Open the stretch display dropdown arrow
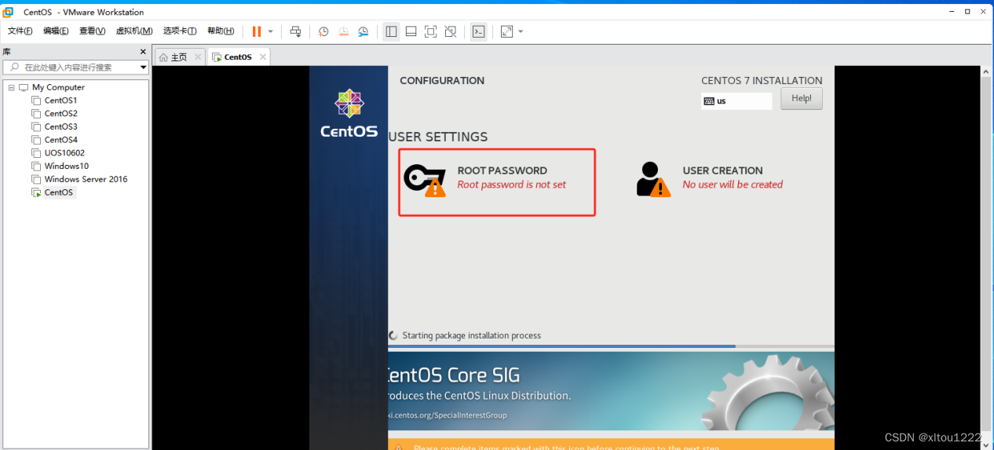 tap(521, 31)
